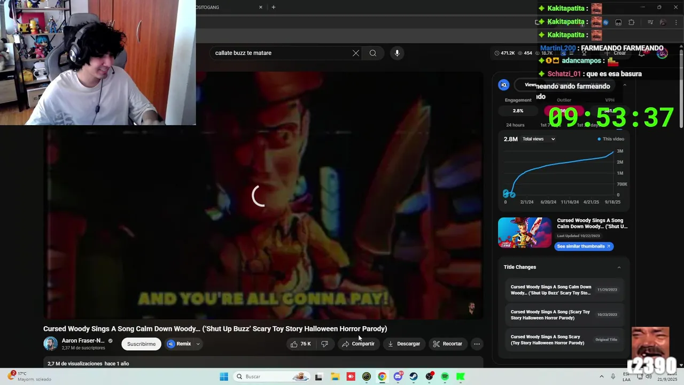The width and height of the screenshot is (684, 385).
Task: Click the magnifier search button
Action: pyautogui.click(x=373, y=53)
